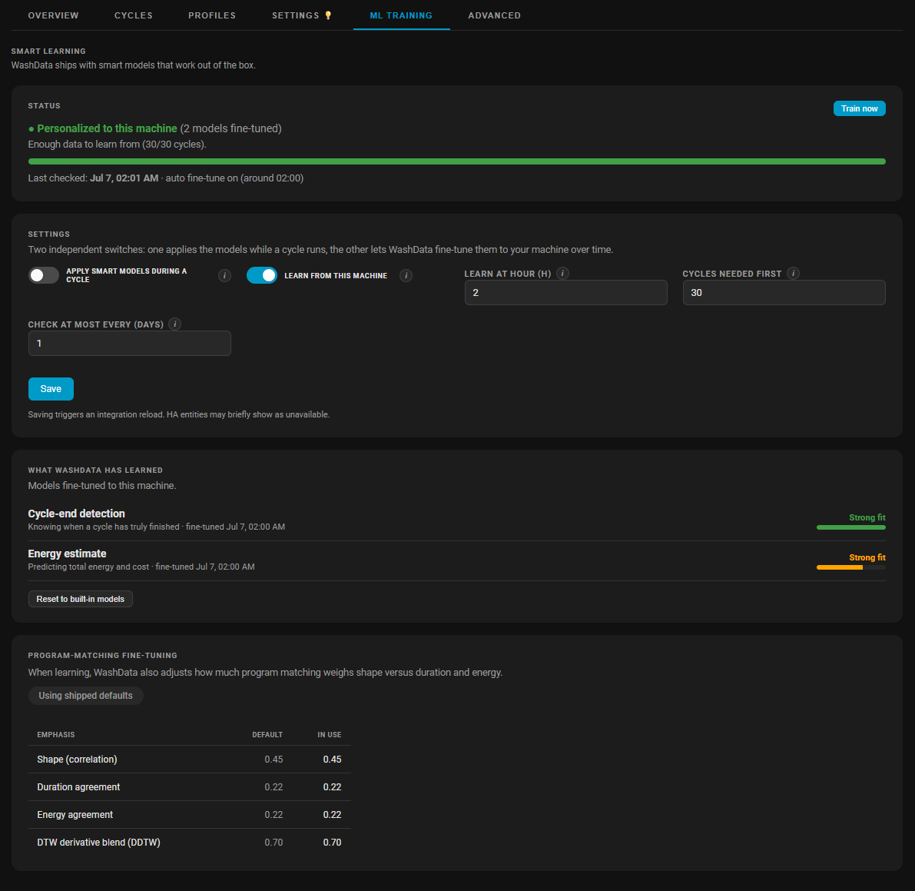Screen dimensions: 915x891
Task: Click the green Strong fit label
Action: click(x=867, y=517)
